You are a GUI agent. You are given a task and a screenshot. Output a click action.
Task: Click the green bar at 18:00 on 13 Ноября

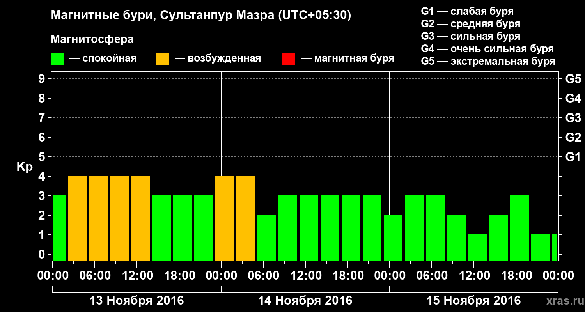click(183, 228)
